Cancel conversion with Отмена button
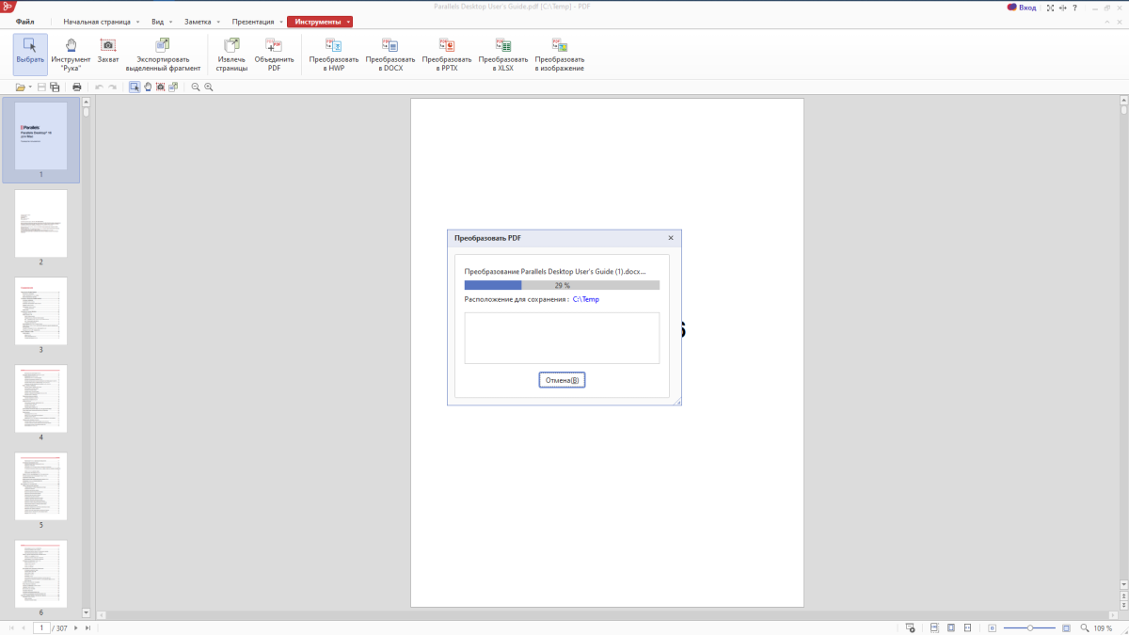1129x635 pixels. coord(562,380)
